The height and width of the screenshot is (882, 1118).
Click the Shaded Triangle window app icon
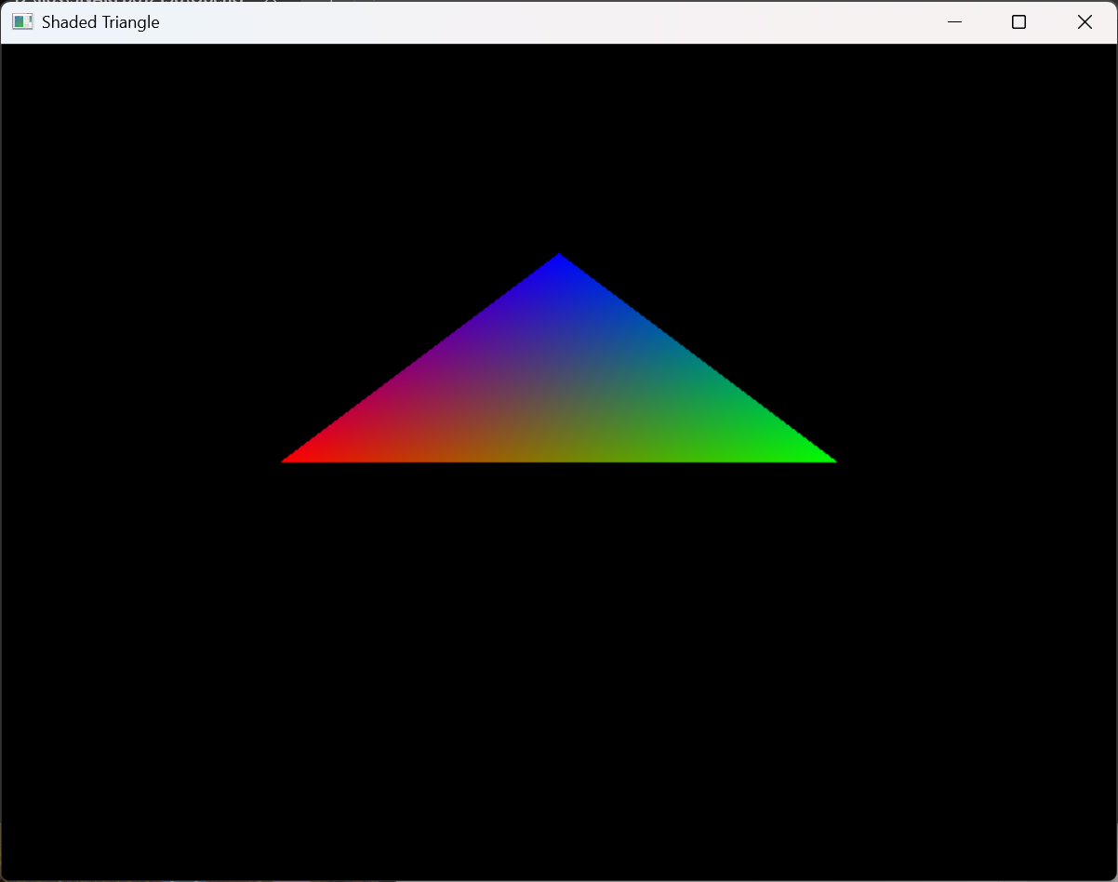[x=23, y=22]
